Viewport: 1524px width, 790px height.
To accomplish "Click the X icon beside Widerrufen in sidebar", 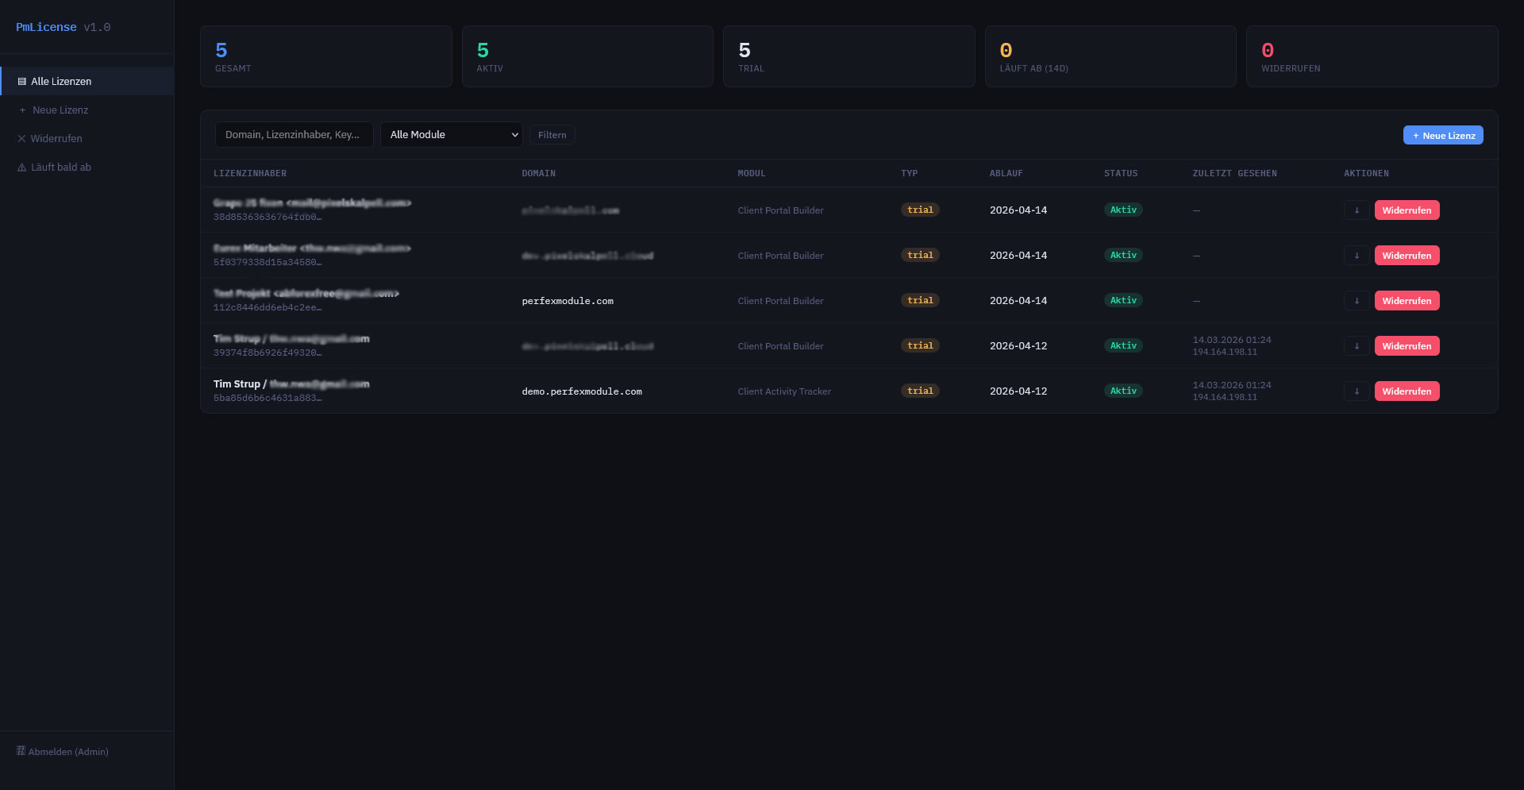I will (22, 139).
